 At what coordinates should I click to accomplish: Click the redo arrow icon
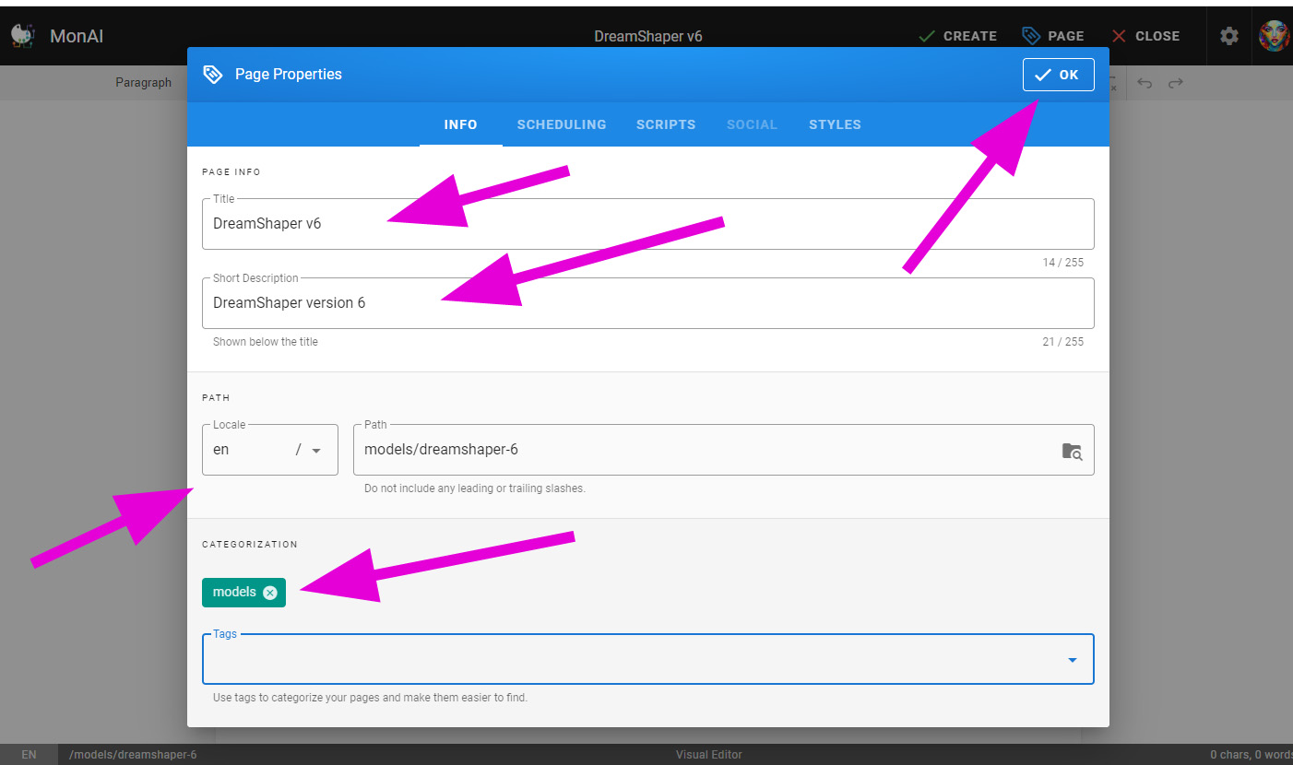(1176, 83)
